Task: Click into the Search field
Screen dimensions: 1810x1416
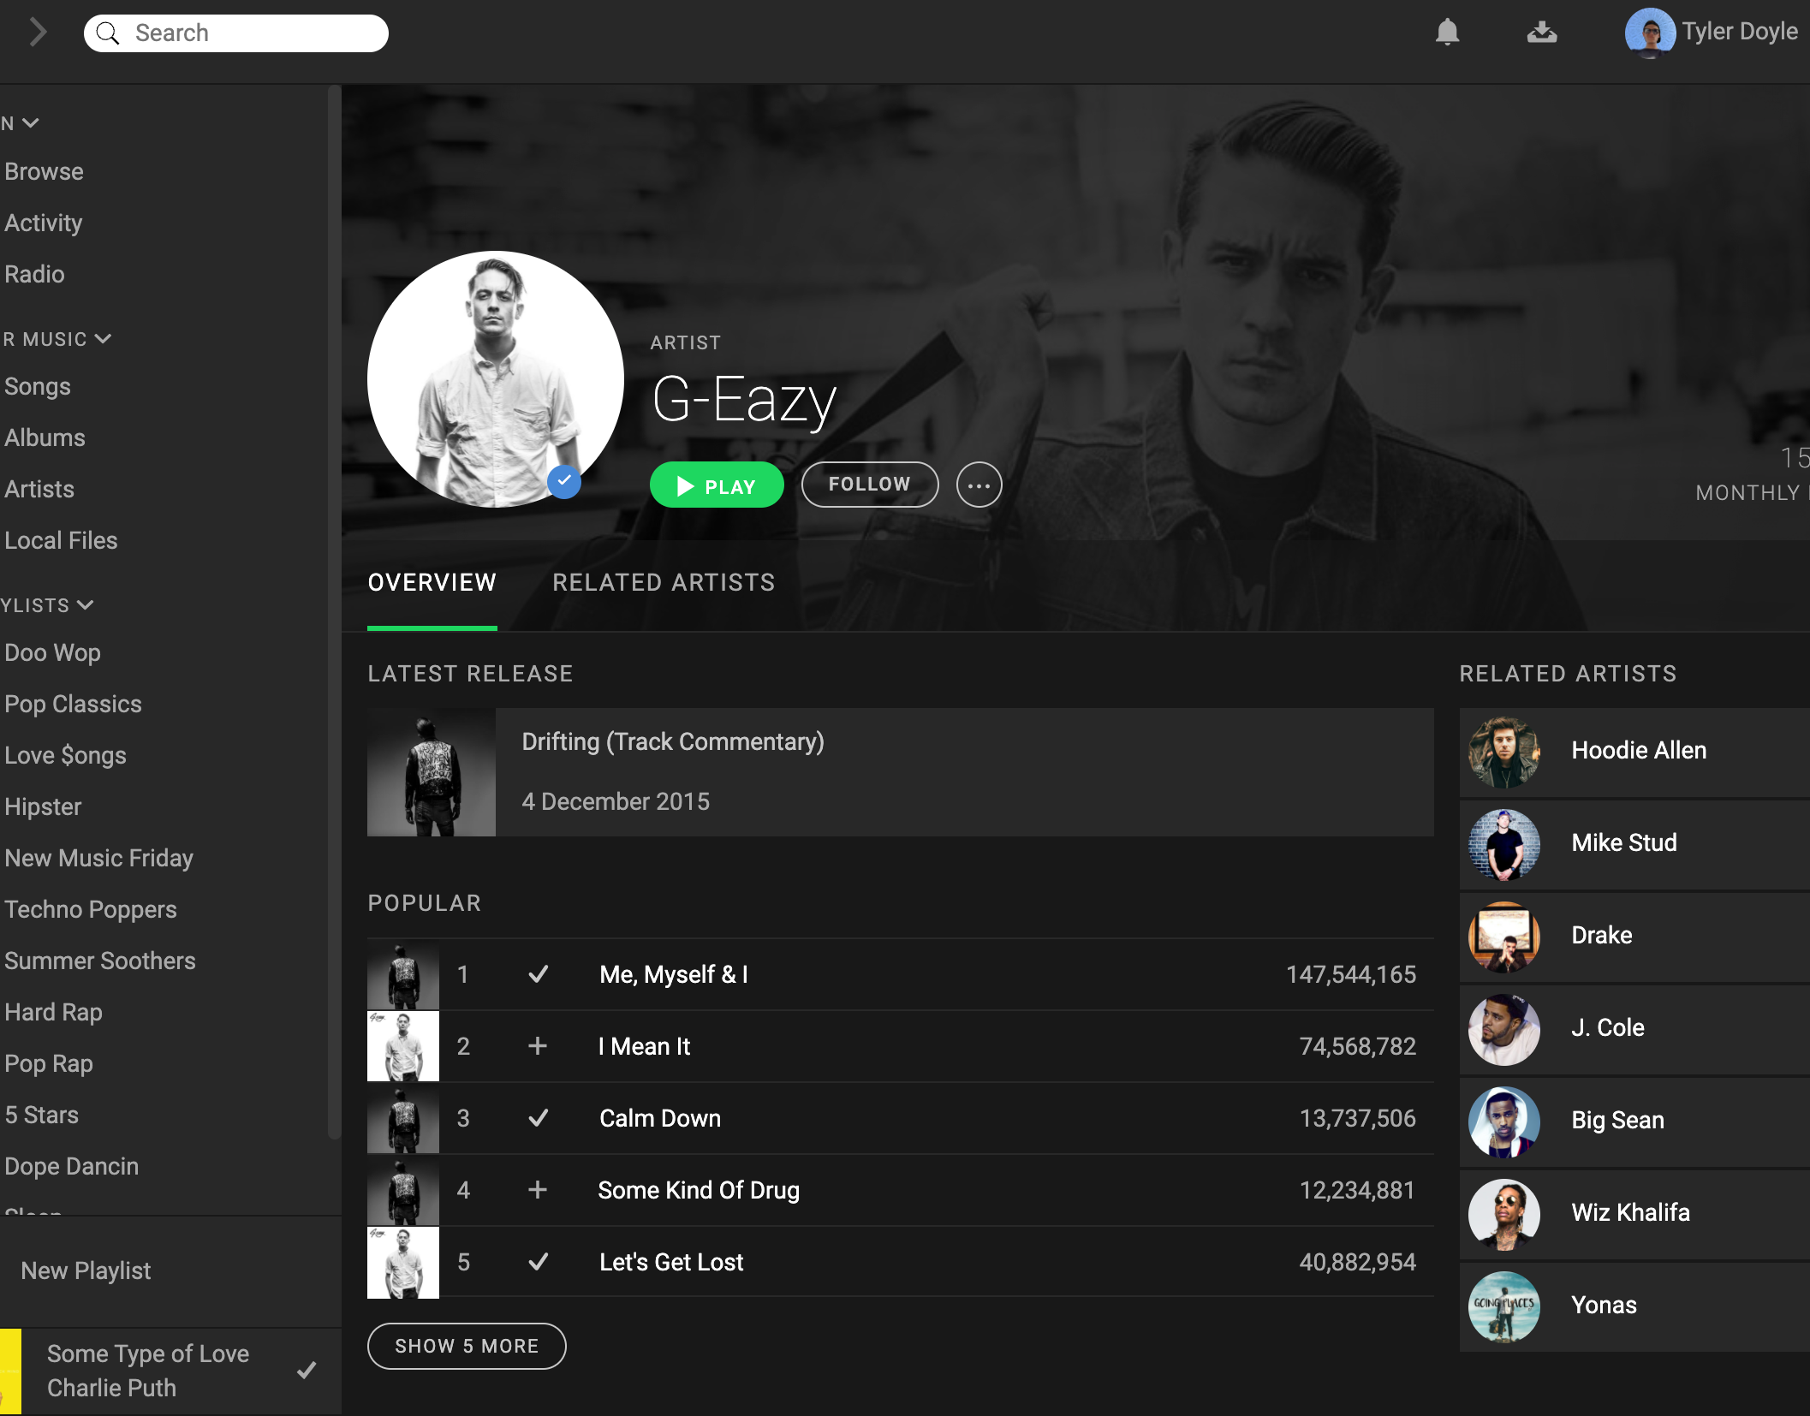Action: (236, 33)
